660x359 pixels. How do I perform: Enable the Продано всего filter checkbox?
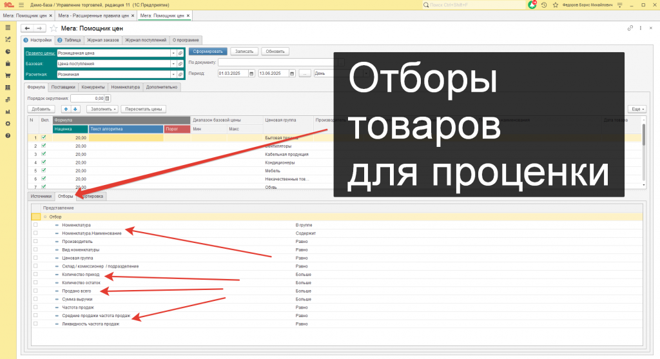[36, 291]
